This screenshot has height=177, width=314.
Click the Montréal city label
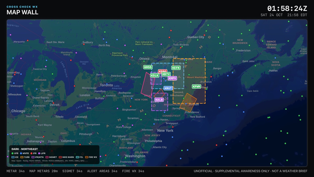pos(170,57)
